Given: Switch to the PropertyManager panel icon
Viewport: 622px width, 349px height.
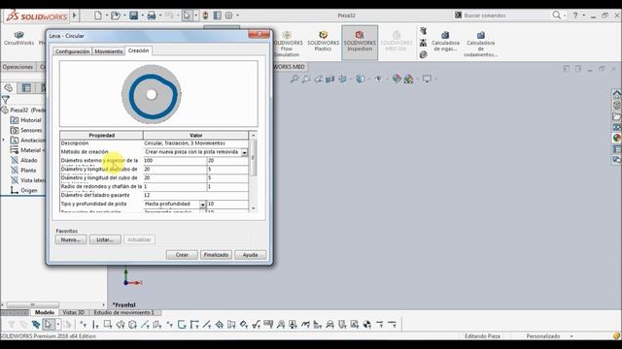Looking at the screenshot, I should pyautogui.click(x=26, y=88).
